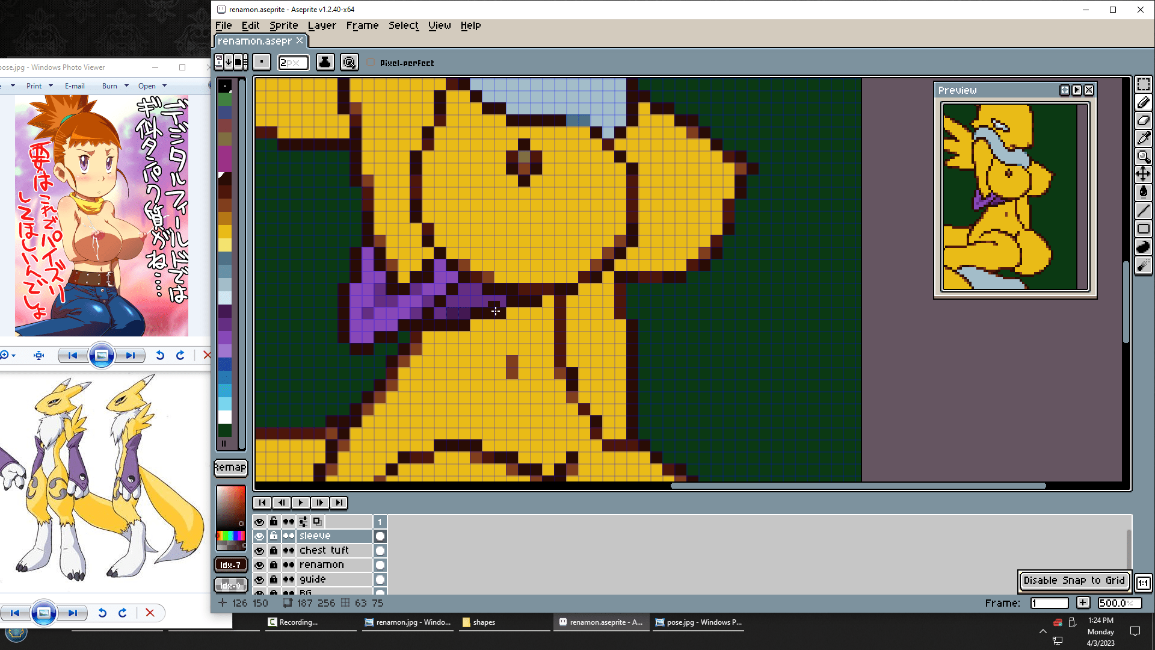Open the Open dropdown in Photo Viewer

[x=164, y=86]
